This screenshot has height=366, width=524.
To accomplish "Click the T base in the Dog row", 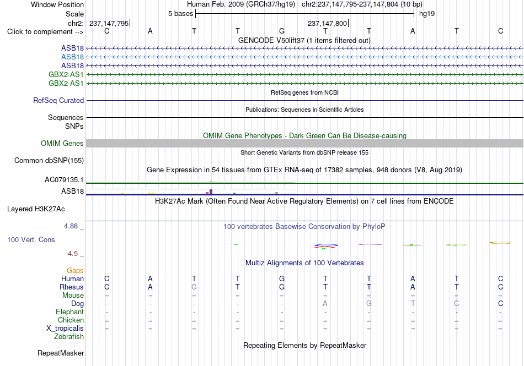I will 413,303.
